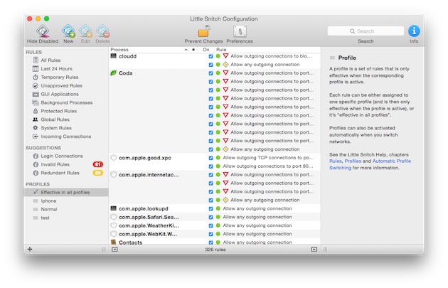Toggle the right info pane button
Viewport: 448px width, 288px height.
(314, 250)
